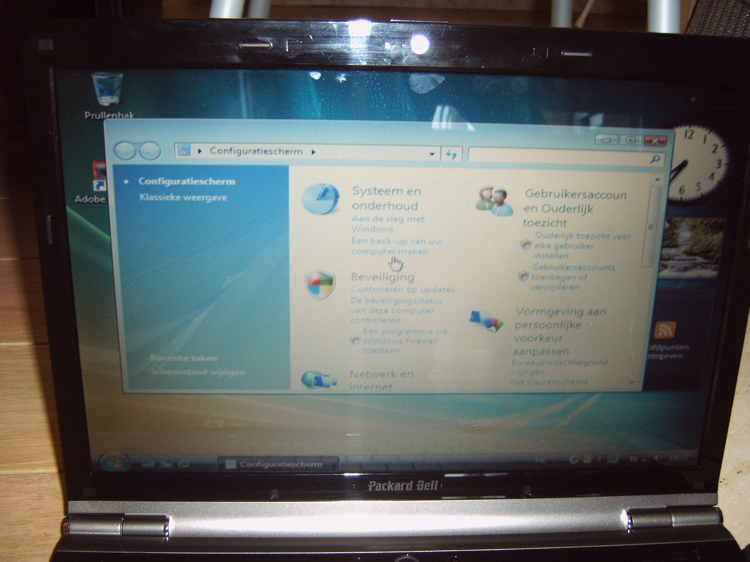The image size is (750, 562).
Task: Click shield icon beside Windows Firewall link
Action: click(355, 340)
